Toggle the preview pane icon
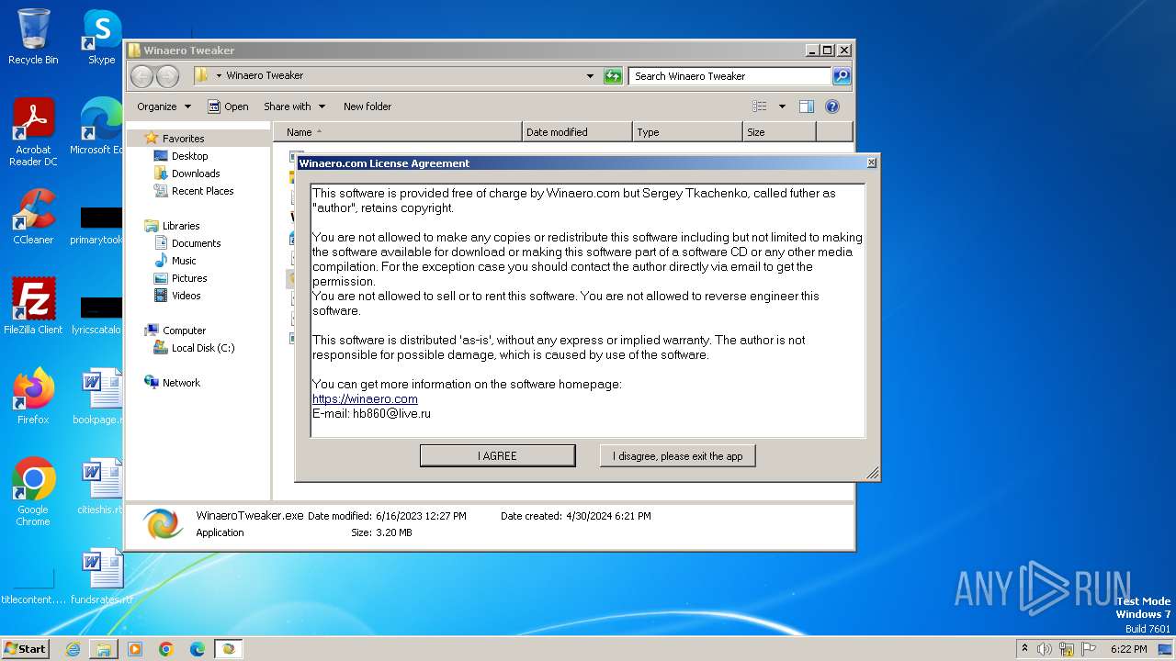This screenshot has width=1176, height=661. coord(806,106)
